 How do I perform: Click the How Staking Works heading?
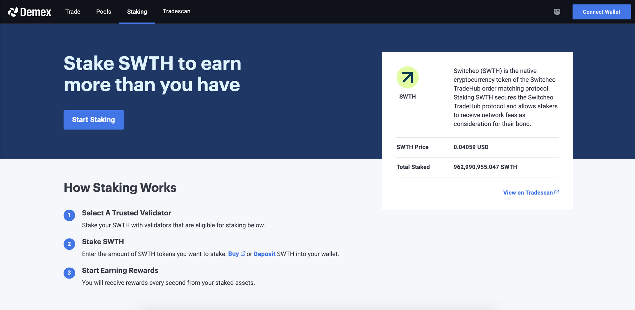tap(120, 188)
